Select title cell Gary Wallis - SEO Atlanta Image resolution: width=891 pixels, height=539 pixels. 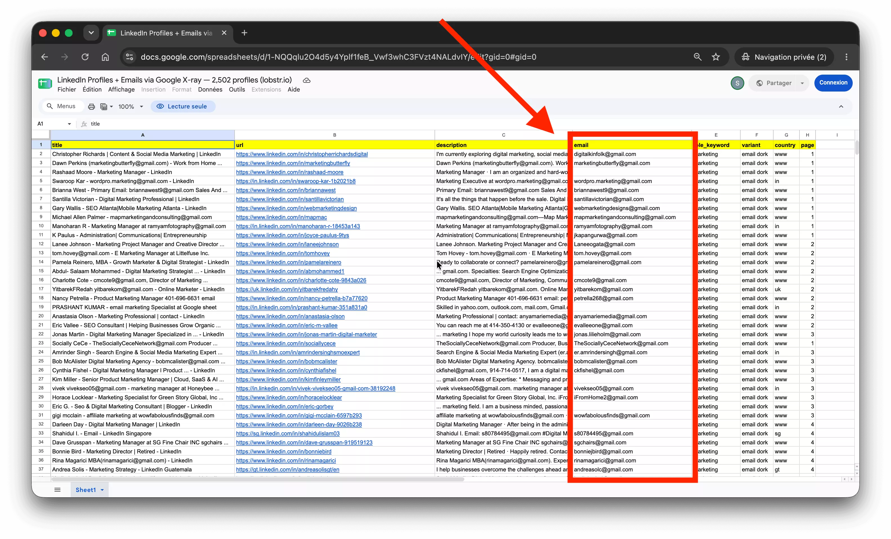point(143,208)
